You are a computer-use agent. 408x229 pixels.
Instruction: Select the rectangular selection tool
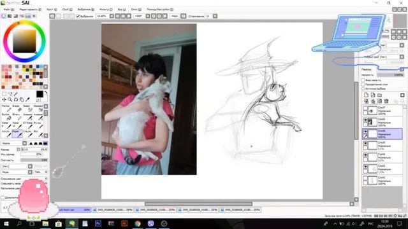[x=4, y=94]
